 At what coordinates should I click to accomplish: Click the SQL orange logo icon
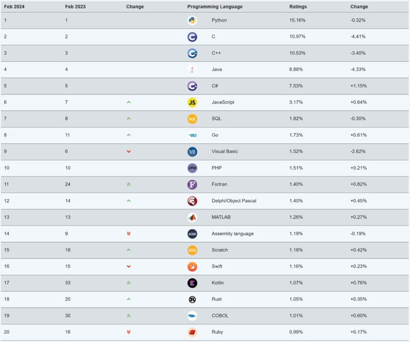pyautogui.click(x=192, y=119)
